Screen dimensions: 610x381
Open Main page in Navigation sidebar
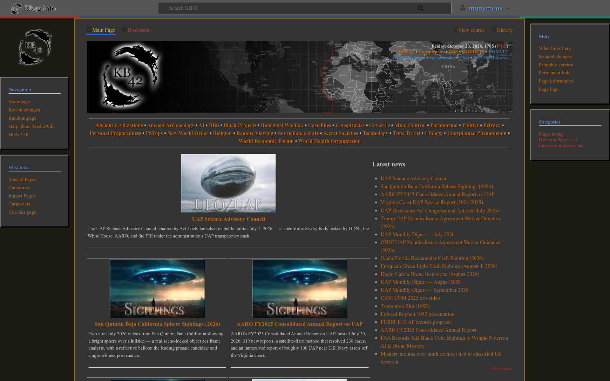pyautogui.click(x=19, y=102)
